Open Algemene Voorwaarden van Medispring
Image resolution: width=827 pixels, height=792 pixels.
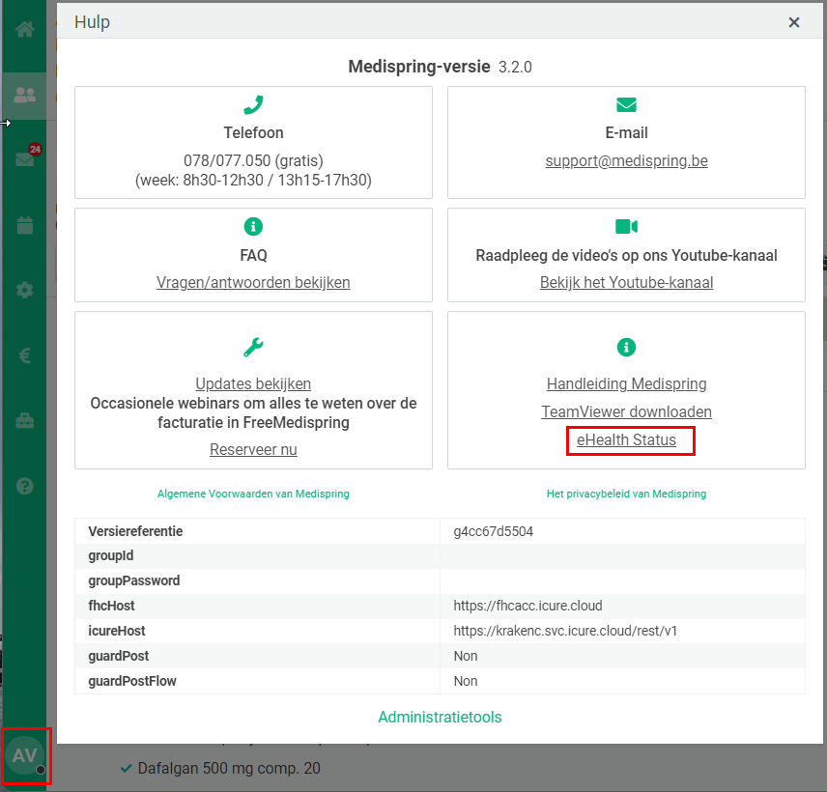coord(253,495)
